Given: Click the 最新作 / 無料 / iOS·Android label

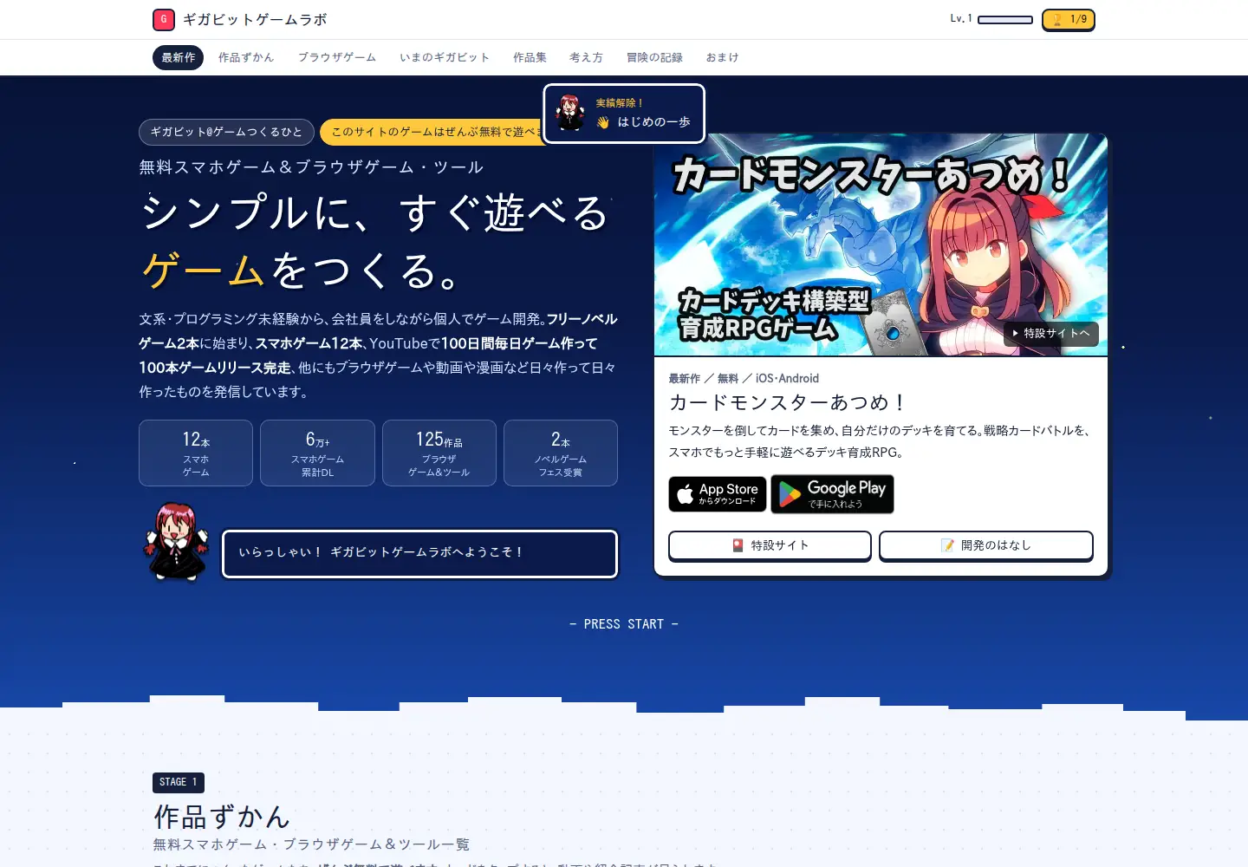Looking at the screenshot, I should [744, 379].
